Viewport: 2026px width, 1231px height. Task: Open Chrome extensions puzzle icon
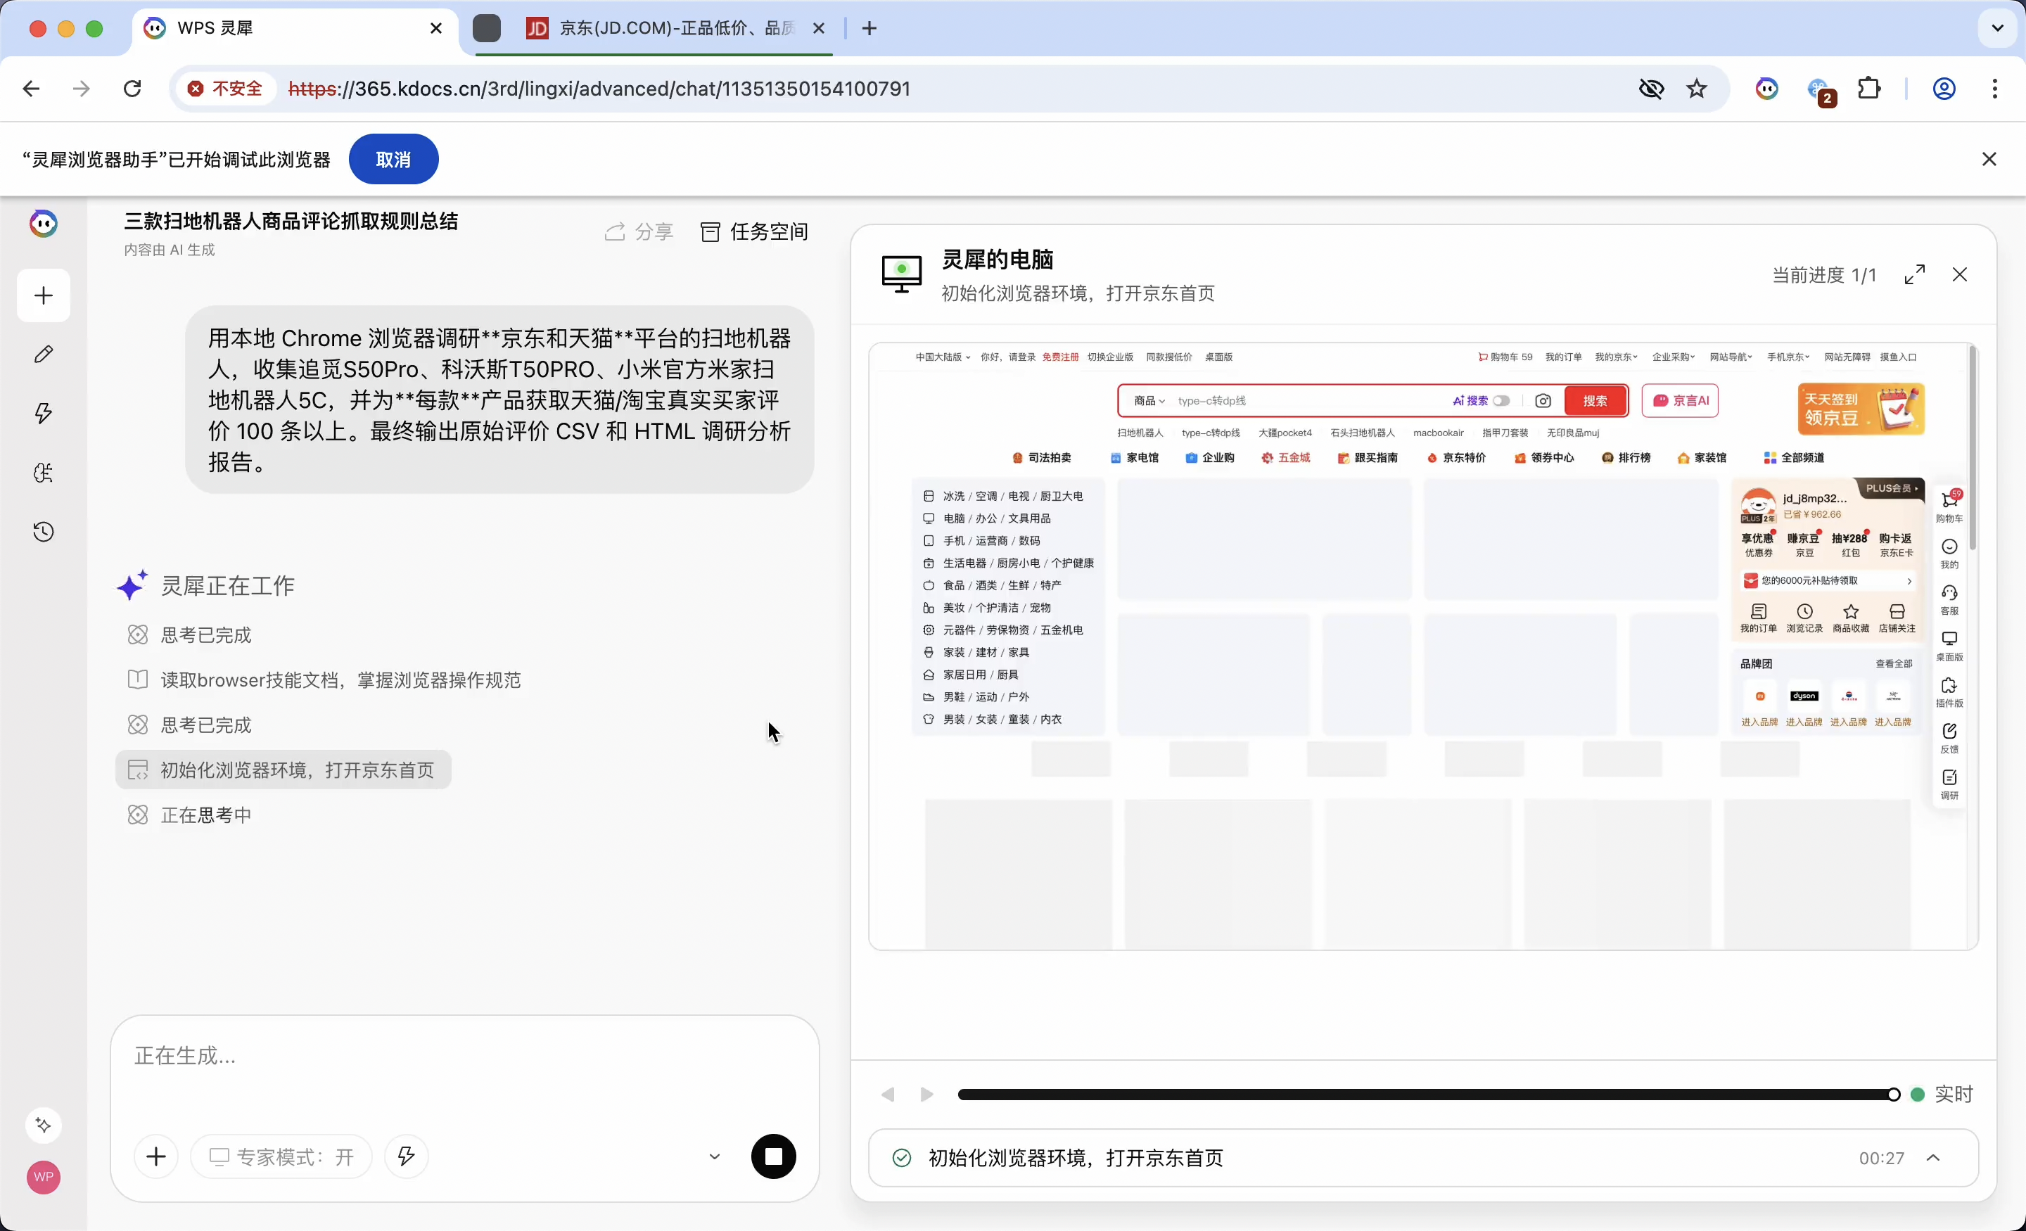[1869, 89]
